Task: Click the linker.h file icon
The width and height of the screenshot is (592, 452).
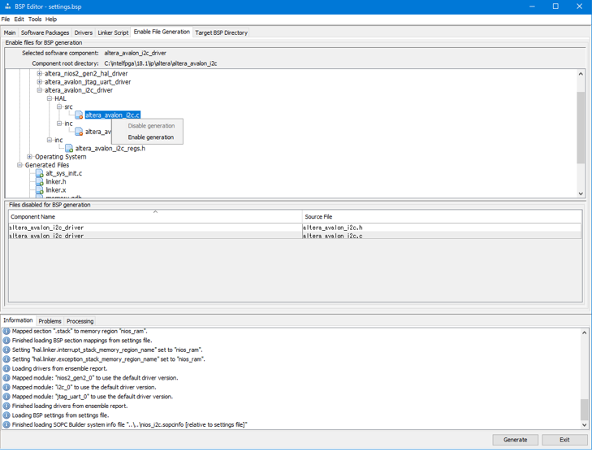Action: [x=39, y=182]
